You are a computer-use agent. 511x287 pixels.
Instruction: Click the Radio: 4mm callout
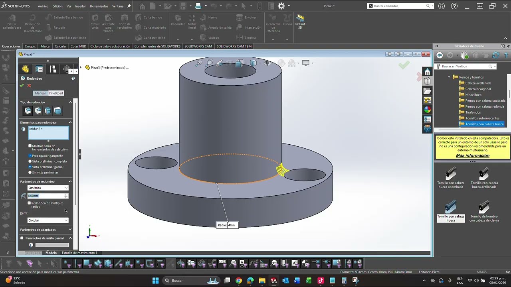coord(227,225)
